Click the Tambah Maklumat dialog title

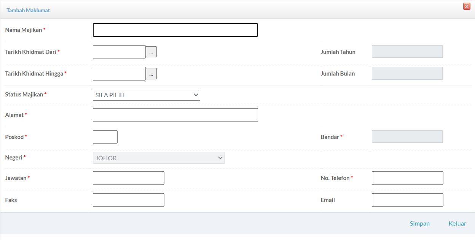[x=28, y=10]
